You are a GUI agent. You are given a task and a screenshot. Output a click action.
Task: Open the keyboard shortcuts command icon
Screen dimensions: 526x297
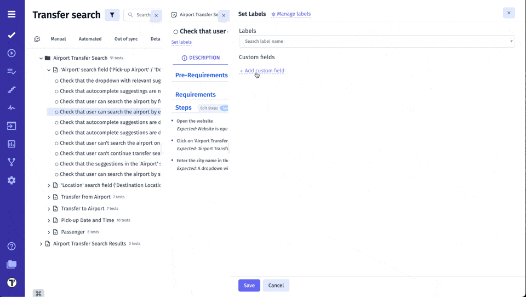click(x=38, y=293)
